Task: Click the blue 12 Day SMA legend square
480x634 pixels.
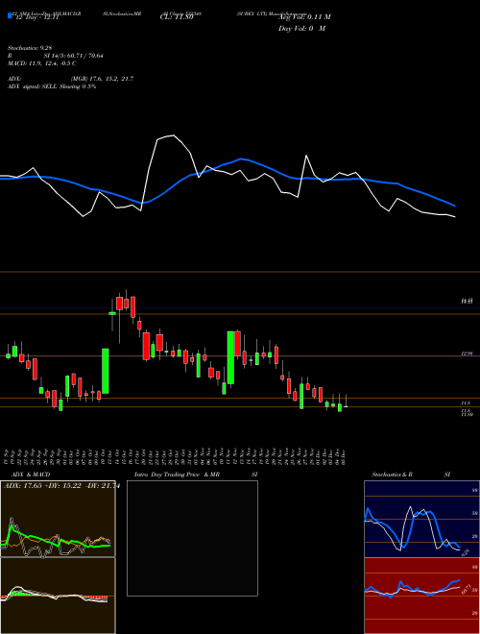Action: [x=11, y=15]
